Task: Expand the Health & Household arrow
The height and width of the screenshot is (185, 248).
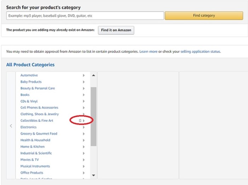Action: (x=83, y=140)
